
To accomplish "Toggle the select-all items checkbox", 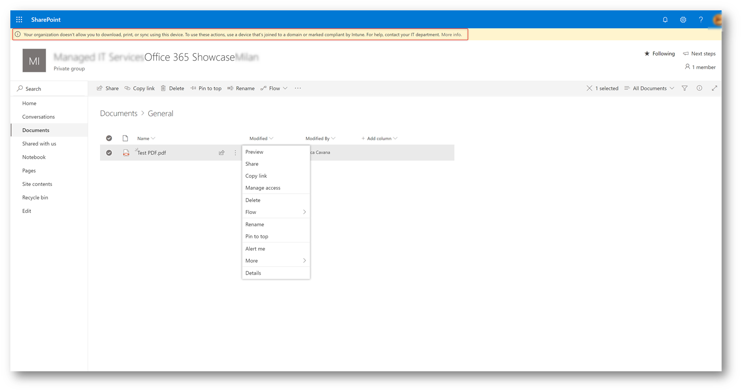I will 109,139.
